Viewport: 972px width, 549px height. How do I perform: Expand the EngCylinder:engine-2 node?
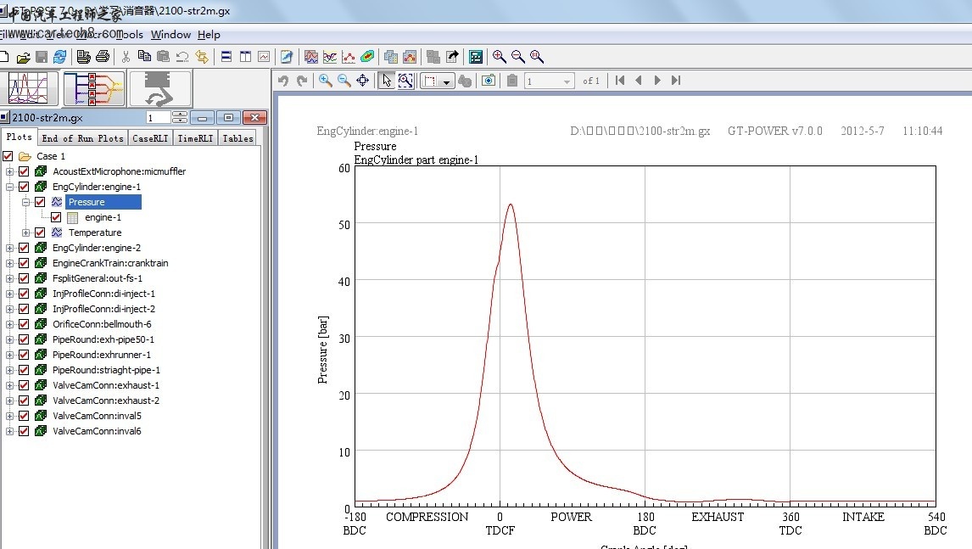pyautogui.click(x=9, y=248)
